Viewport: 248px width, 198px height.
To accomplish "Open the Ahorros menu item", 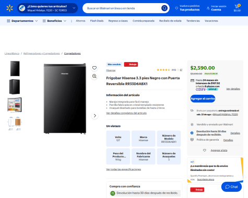I will pos(80,21).
